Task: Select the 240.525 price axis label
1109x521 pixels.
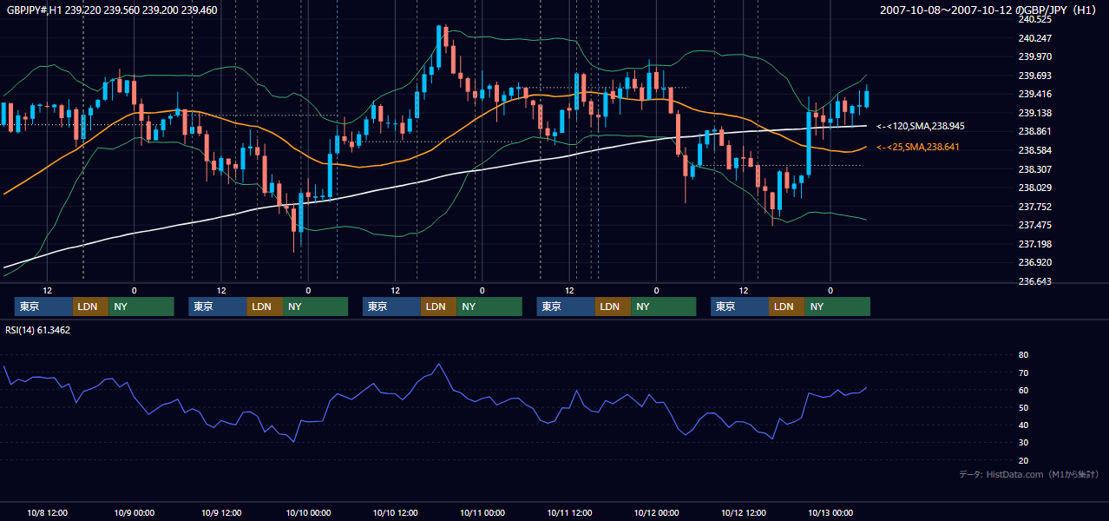Action: point(1034,19)
